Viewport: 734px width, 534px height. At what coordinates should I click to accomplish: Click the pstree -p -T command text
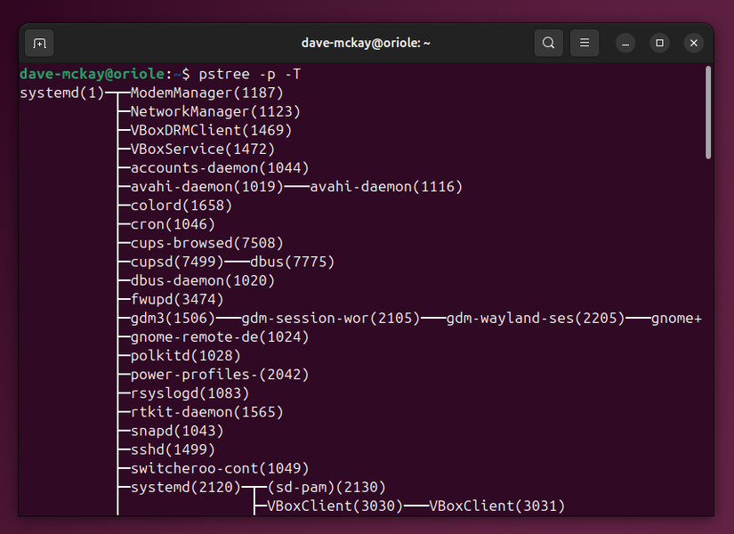pos(252,74)
